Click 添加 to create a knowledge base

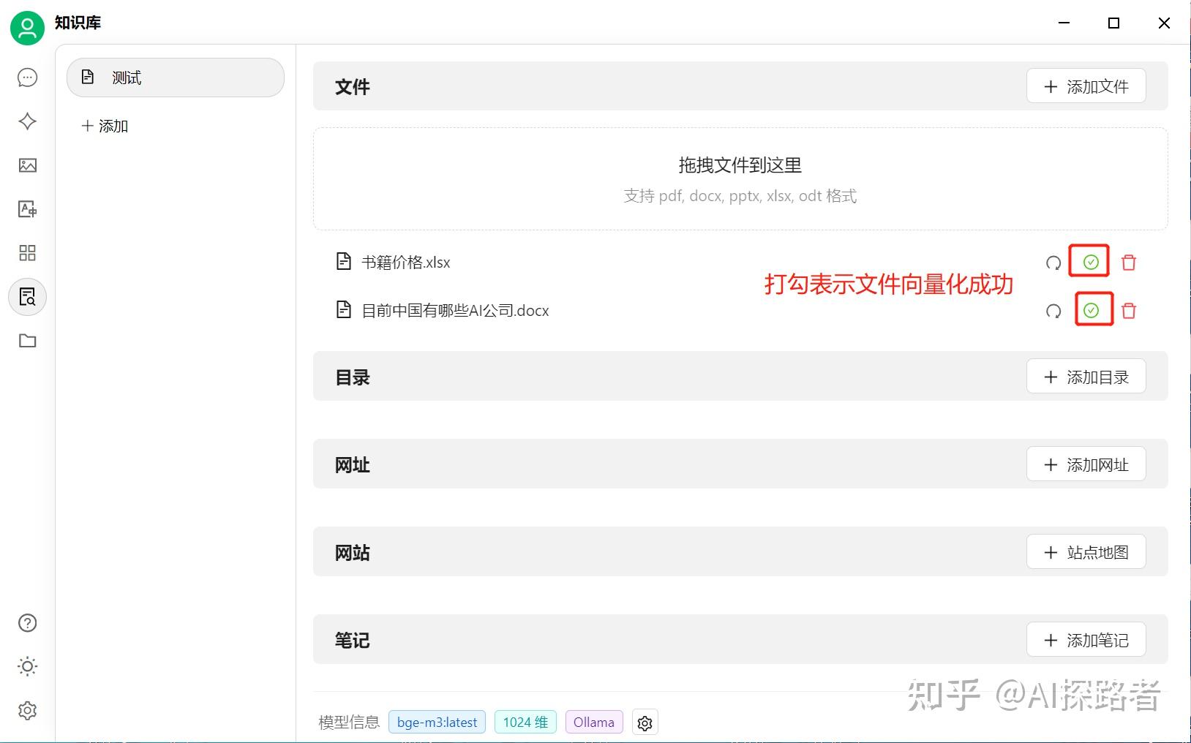tap(105, 126)
